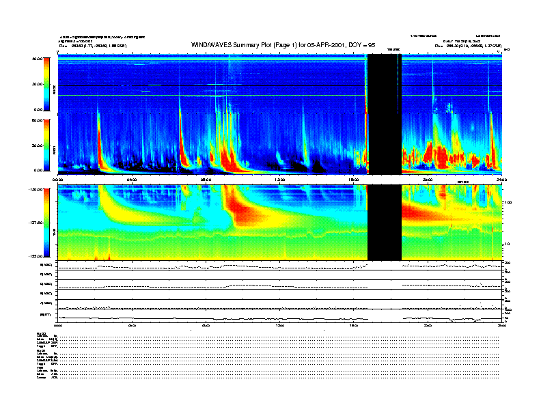The image size is (541, 418).
Task: Click the 20.00 label on RAD2 scale
Action: (x=38, y=84)
